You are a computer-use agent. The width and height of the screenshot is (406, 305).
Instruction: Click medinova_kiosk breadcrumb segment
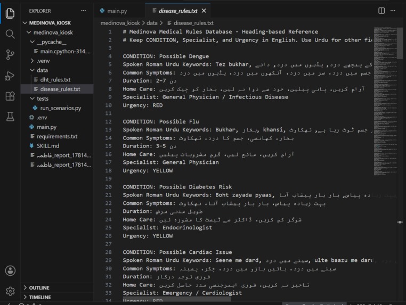tap(120, 23)
